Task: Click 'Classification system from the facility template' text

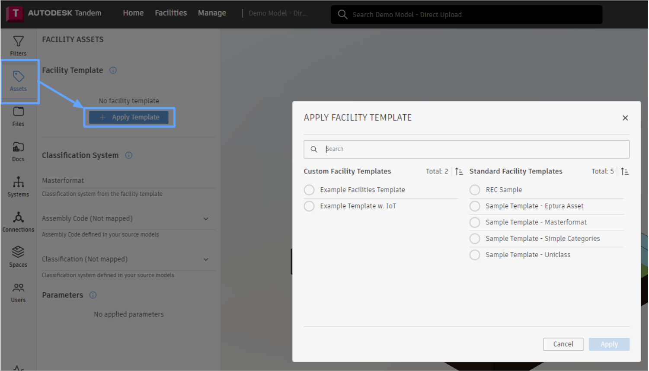Action: tap(102, 194)
